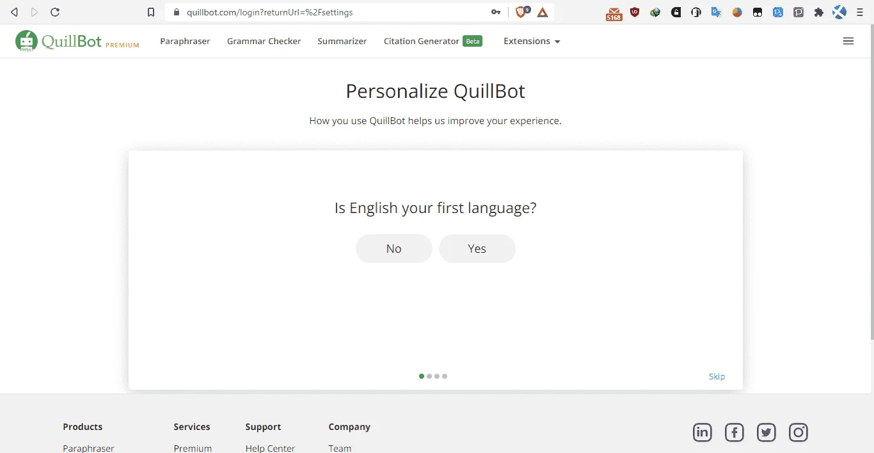
Task: Open Brave Shields lion icon
Action: tap(522, 12)
